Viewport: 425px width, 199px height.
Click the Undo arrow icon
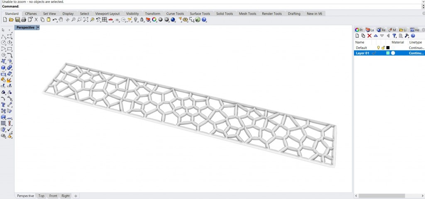point(55,20)
